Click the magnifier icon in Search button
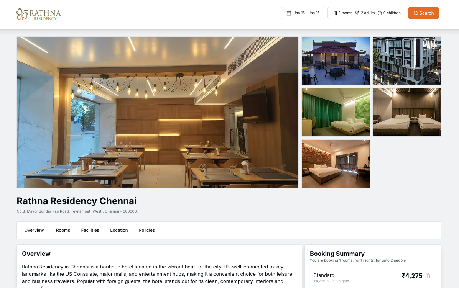The width and height of the screenshot is (459, 288). click(416, 13)
